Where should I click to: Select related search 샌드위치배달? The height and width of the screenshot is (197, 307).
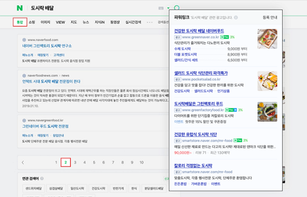pos(34,189)
